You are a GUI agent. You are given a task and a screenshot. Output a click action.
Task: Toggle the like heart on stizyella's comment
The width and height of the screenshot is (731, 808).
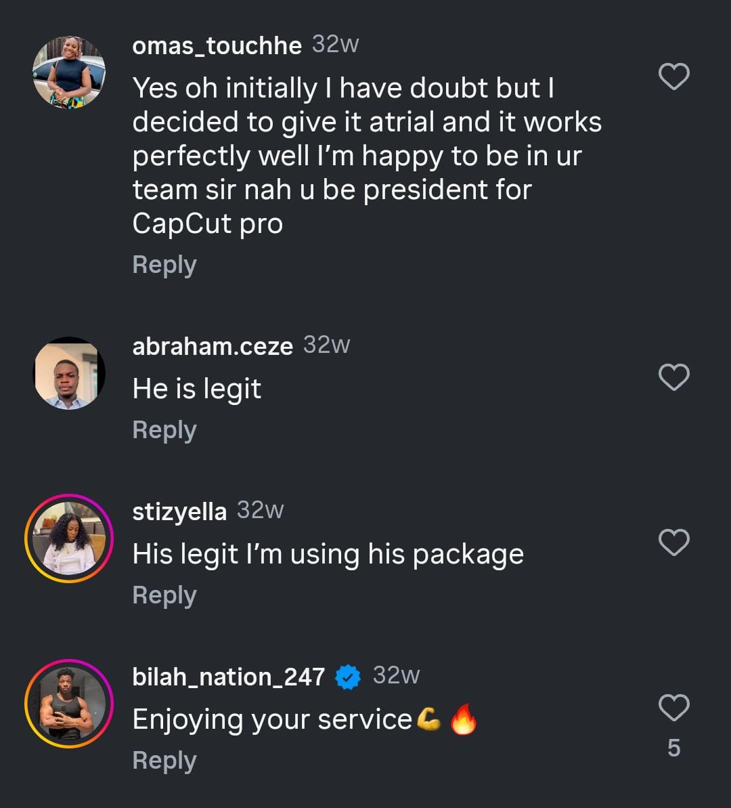coord(674,543)
